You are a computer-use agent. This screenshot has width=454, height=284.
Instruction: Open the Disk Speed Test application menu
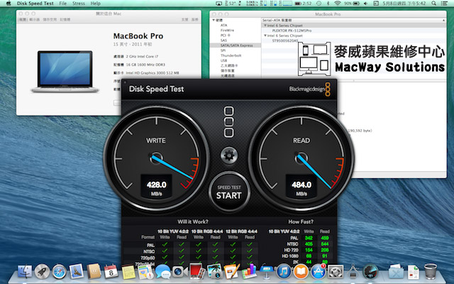(35, 4)
